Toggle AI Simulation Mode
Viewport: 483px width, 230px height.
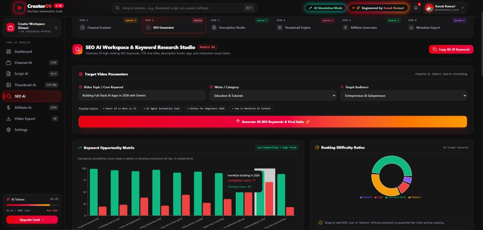pyautogui.click(x=325, y=8)
